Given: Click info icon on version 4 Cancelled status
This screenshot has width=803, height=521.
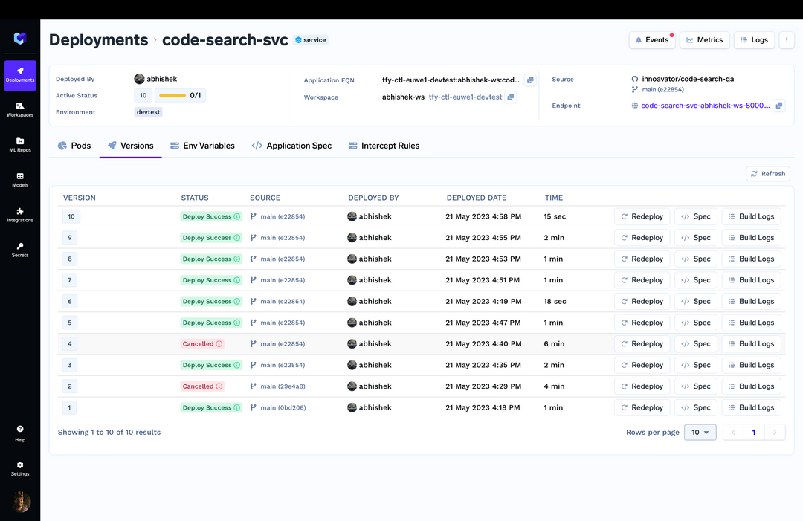Looking at the screenshot, I should click(219, 344).
